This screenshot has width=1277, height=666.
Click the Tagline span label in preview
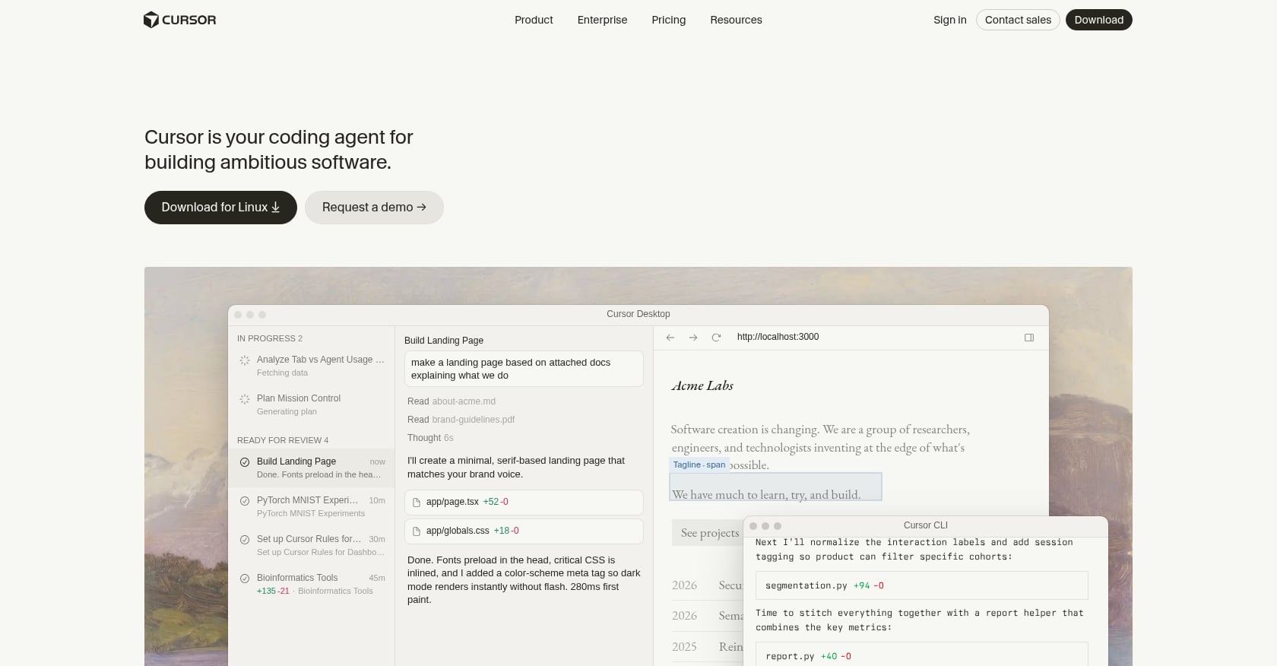tap(699, 465)
